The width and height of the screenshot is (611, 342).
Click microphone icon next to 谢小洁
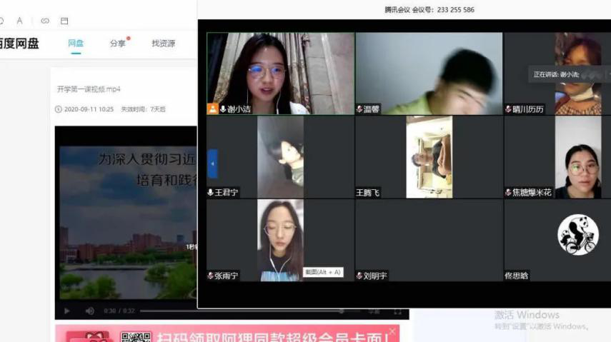pyautogui.click(x=223, y=109)
